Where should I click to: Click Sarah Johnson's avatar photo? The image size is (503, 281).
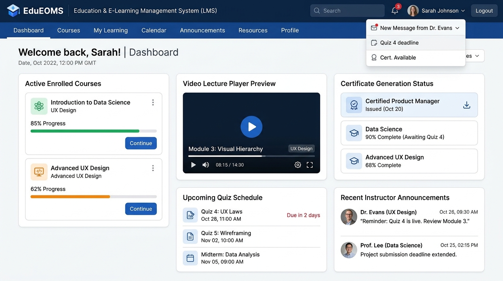(413, 11)
